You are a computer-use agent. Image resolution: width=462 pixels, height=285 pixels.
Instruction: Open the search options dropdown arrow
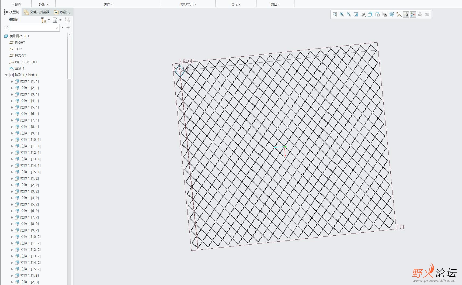click(x=62, y=28)
